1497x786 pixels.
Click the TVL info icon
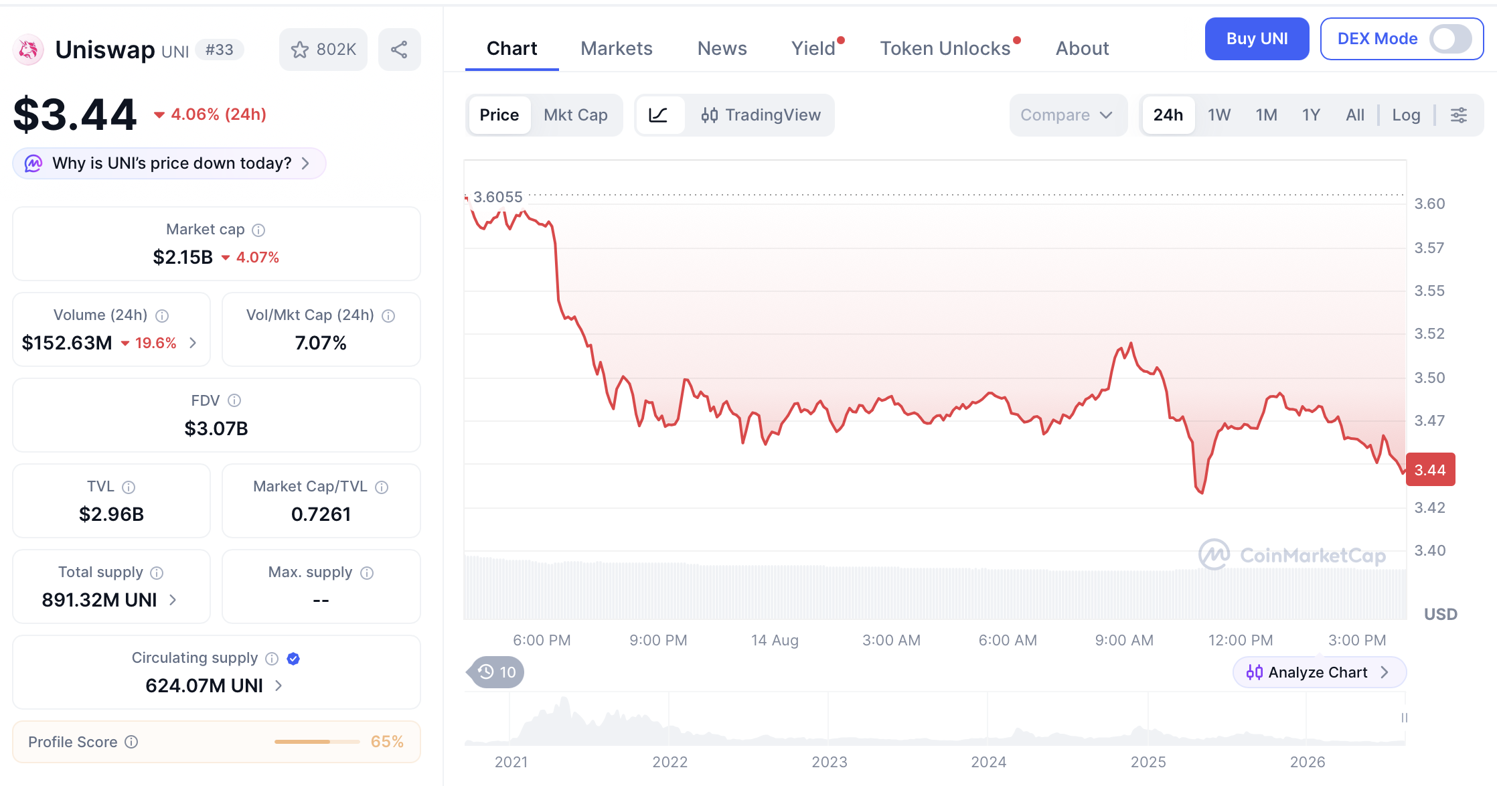(x=129, y=487)
